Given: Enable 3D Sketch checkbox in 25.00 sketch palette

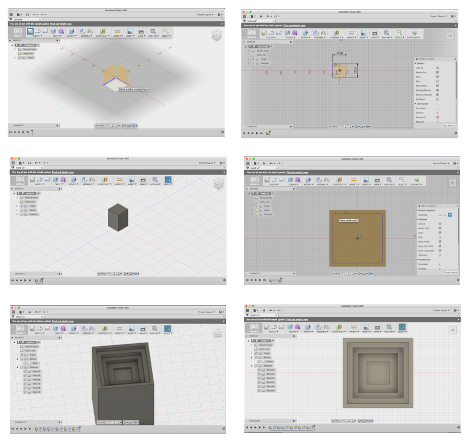Looking at the screenshot, I should tap(437, 99).
